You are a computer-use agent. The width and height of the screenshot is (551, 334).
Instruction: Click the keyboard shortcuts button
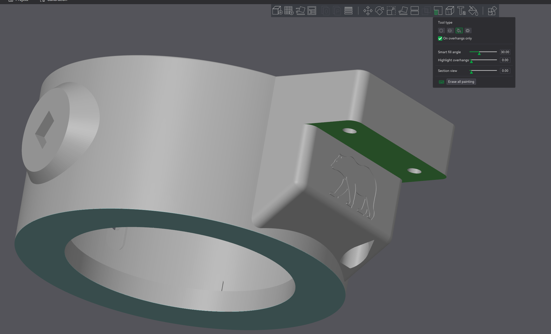click(441, 81)
